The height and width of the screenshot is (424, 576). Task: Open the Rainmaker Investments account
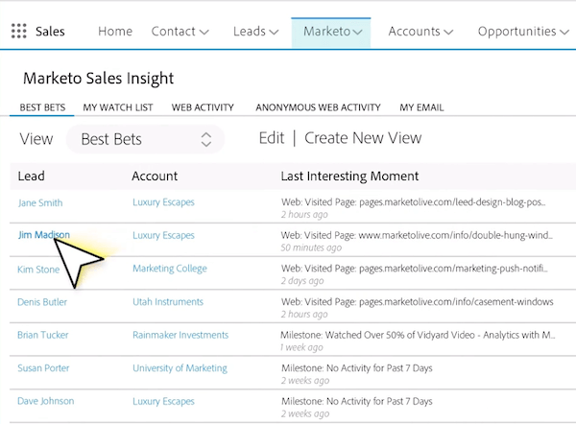tap(180, 335)
